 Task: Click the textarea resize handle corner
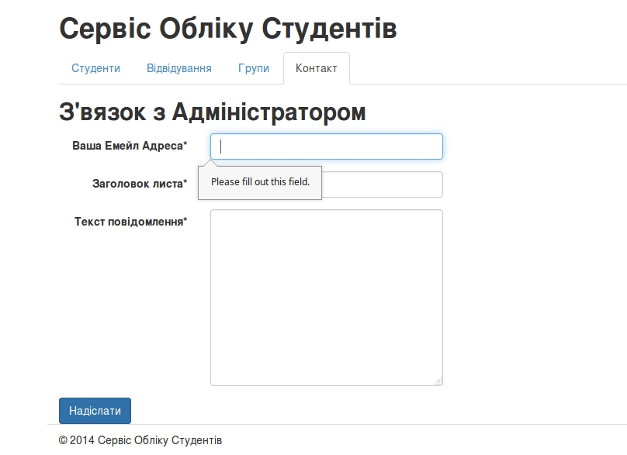click(x=438, y=381)
